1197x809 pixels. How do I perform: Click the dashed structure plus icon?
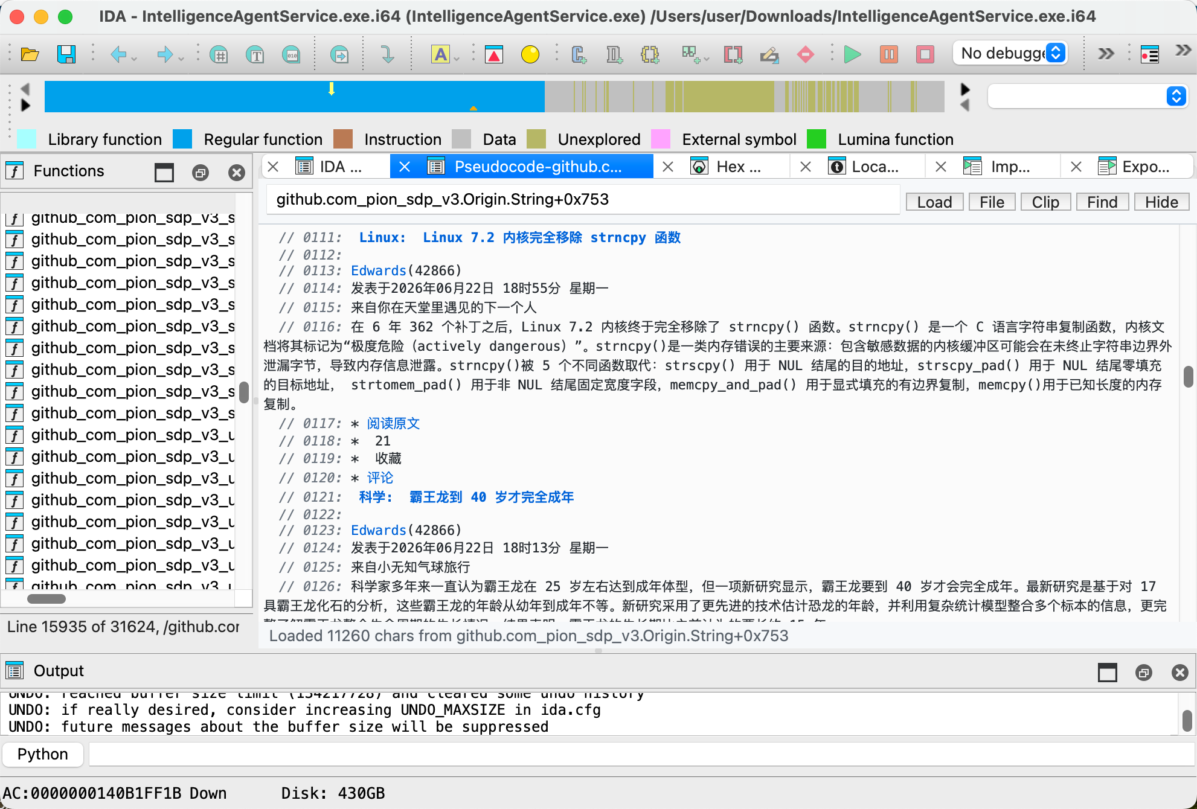[x=650, y=55]
